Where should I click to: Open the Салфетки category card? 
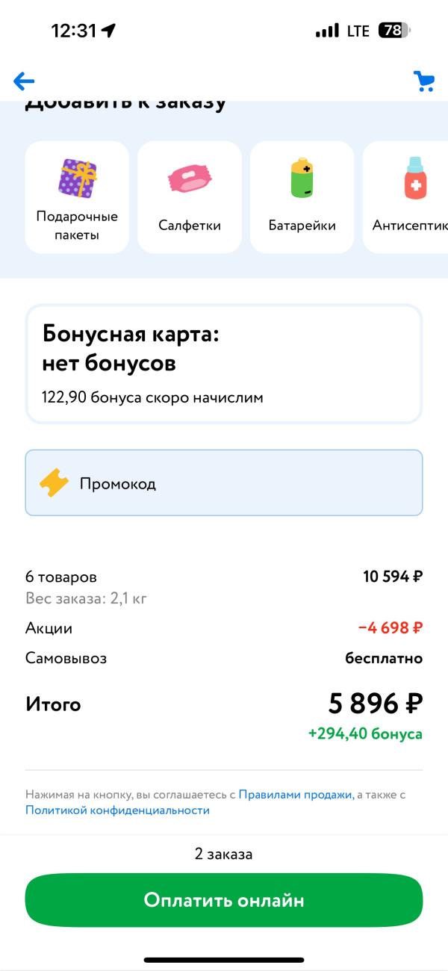[190, 197]
